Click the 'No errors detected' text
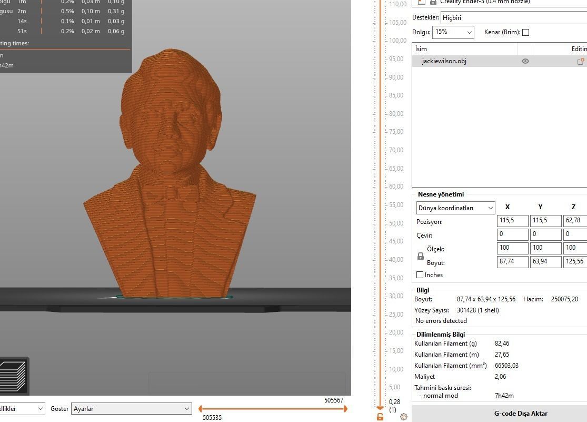The width and height of the screenshot is (587, 422). point(441,321)
